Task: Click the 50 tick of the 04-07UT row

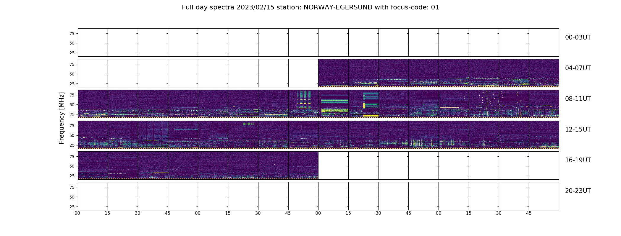Action: (72, 74)
